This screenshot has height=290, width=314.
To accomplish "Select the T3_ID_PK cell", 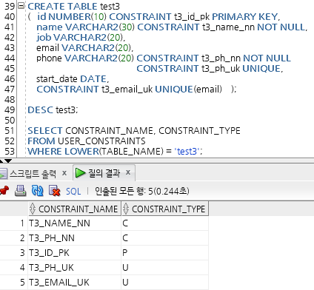I will (x=75, y=253).
